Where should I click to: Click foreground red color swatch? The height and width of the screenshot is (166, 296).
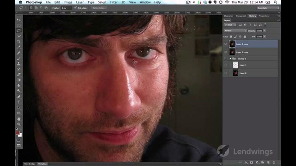click(18, 133)
